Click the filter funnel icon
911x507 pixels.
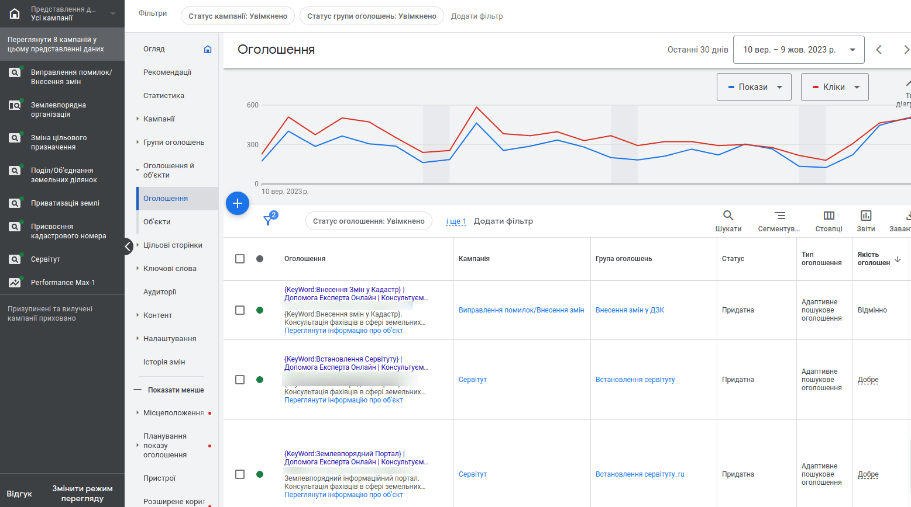[x=269, y=220]
